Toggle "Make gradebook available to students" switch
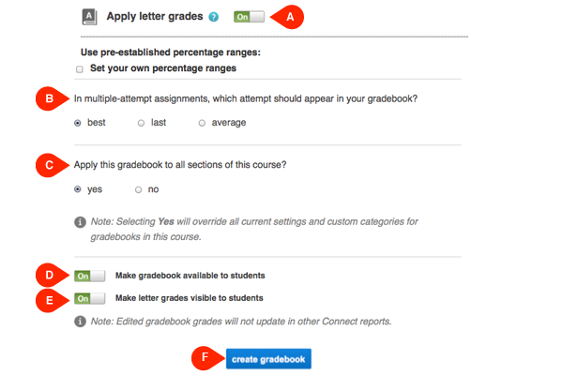This screenshot has width=563, height=375. tap(89, 276)
